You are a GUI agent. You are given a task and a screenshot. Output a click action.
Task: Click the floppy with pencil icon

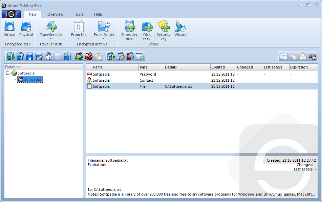pos(39,56)
